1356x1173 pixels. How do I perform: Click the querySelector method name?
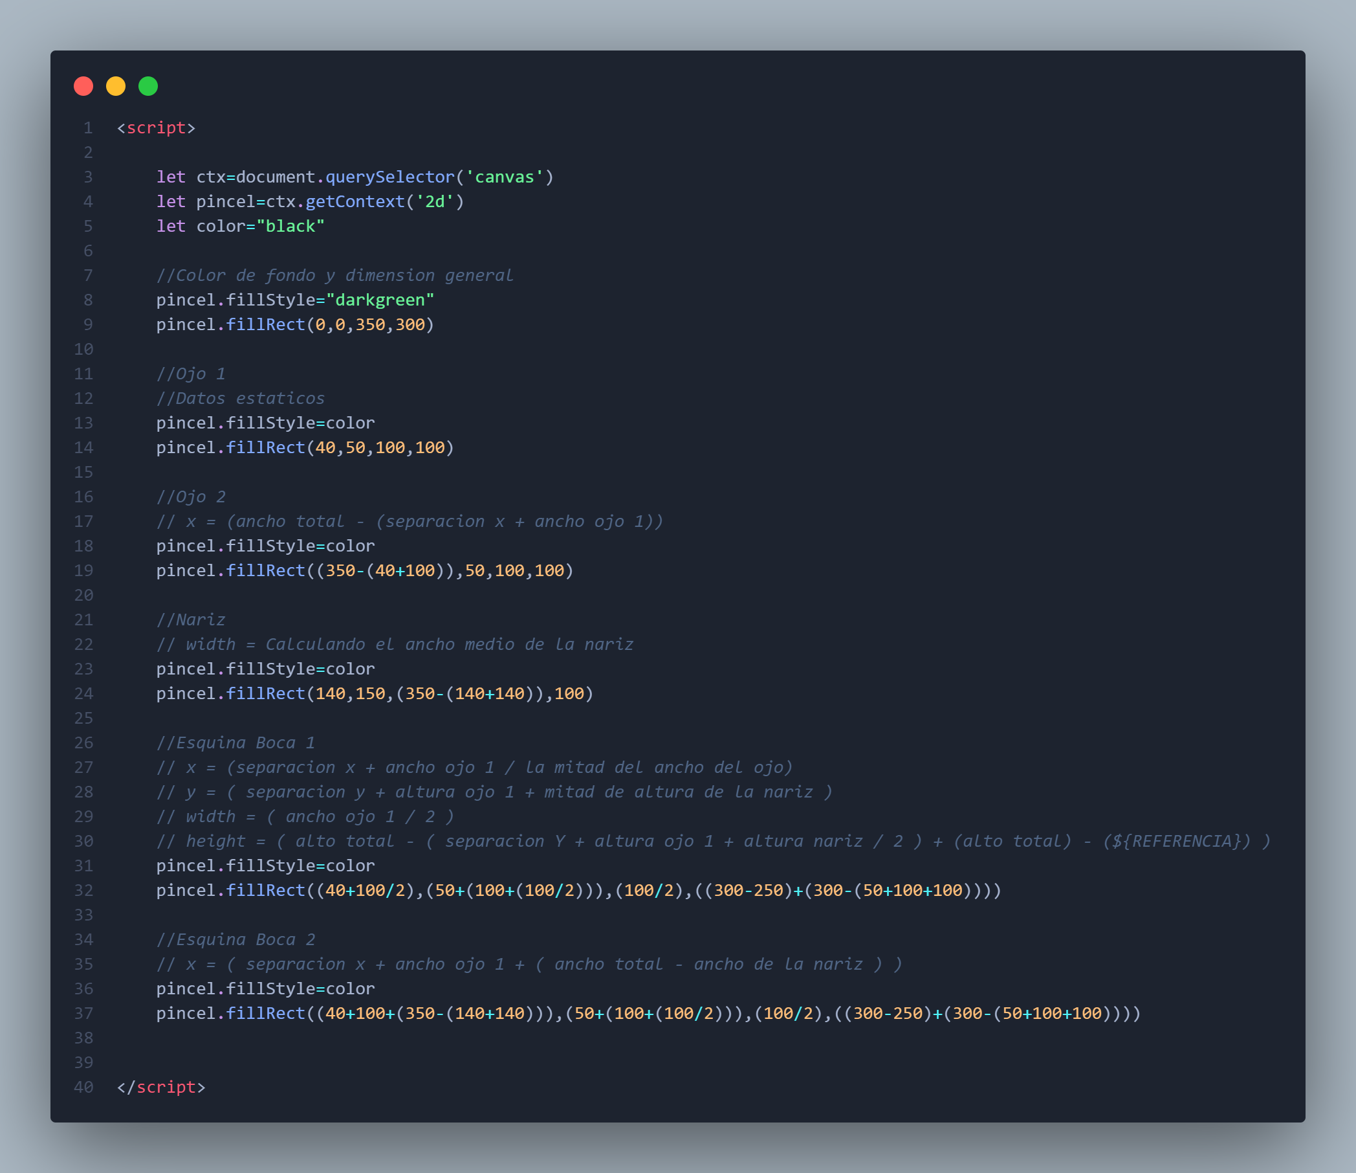coord(389,177)
